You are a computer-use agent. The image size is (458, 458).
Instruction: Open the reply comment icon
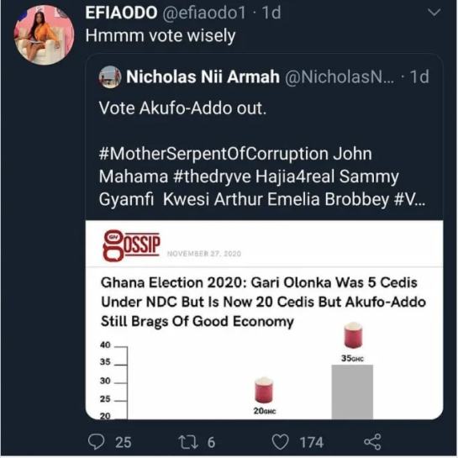pos(96,441)
